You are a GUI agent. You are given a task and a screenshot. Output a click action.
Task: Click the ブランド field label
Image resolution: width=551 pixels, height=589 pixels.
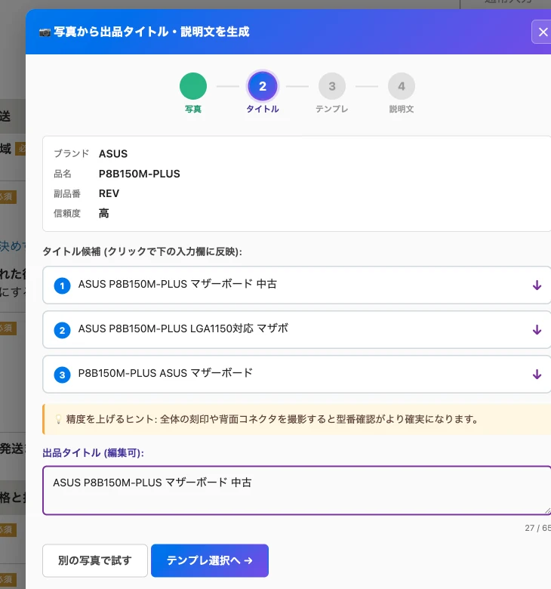pos(72,153)
